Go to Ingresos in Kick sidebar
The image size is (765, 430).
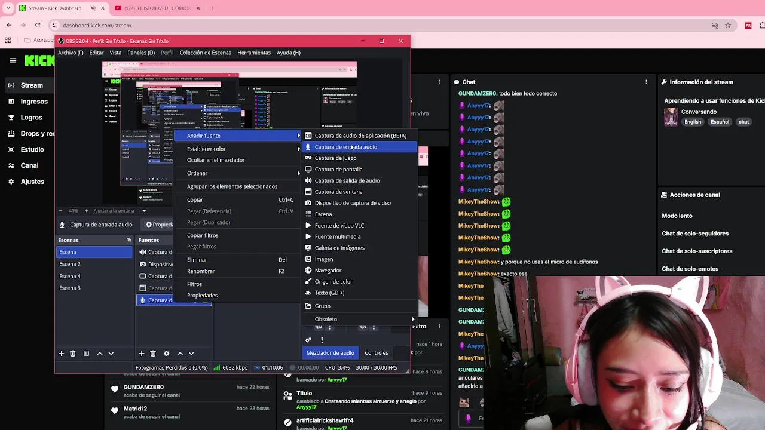click(34, 102)
